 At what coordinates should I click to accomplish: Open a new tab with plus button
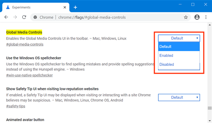tap(75, 7)
